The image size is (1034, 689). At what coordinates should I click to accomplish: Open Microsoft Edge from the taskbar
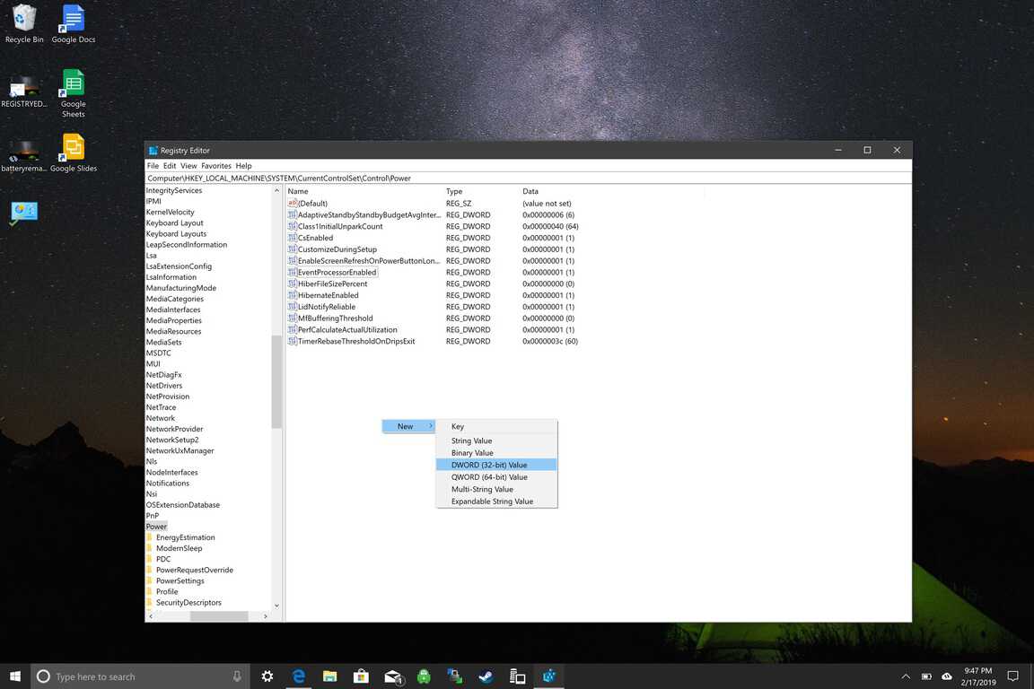coord(298,676)
